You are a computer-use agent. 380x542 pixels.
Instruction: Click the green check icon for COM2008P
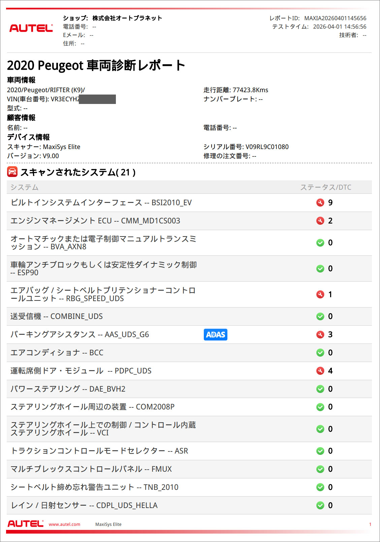[320, 407]
